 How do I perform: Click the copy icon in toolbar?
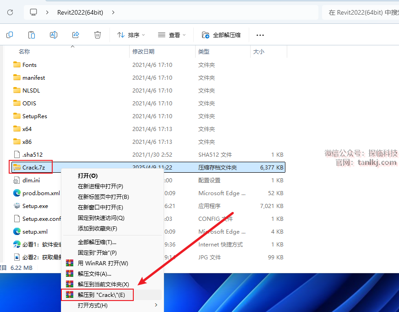(10, 35)
